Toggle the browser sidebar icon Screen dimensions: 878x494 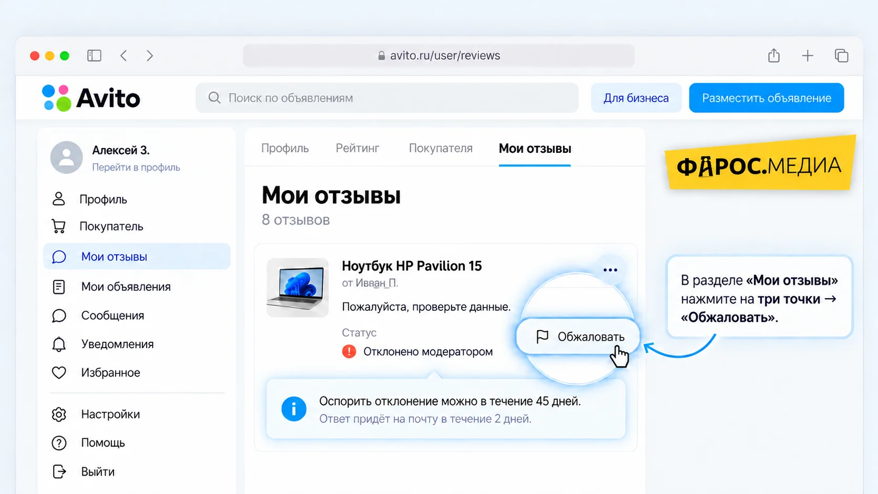click(x=94, y=56)
